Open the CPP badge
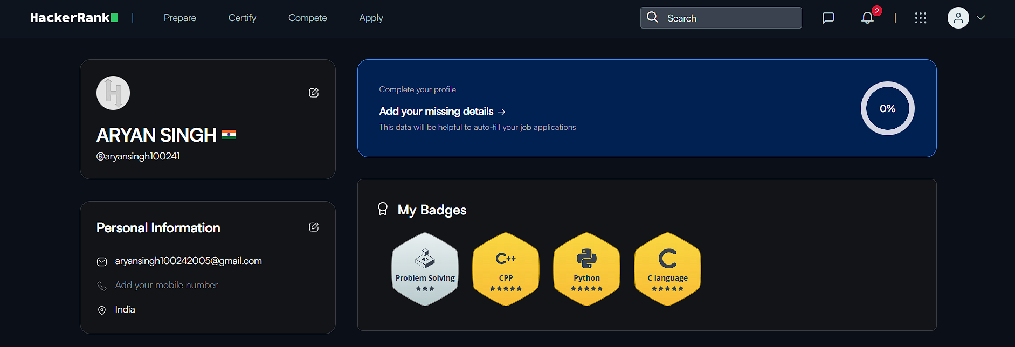 [x=506, y=269]
